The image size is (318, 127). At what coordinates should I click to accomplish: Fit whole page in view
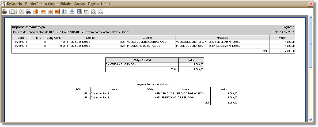click(65, 12)
